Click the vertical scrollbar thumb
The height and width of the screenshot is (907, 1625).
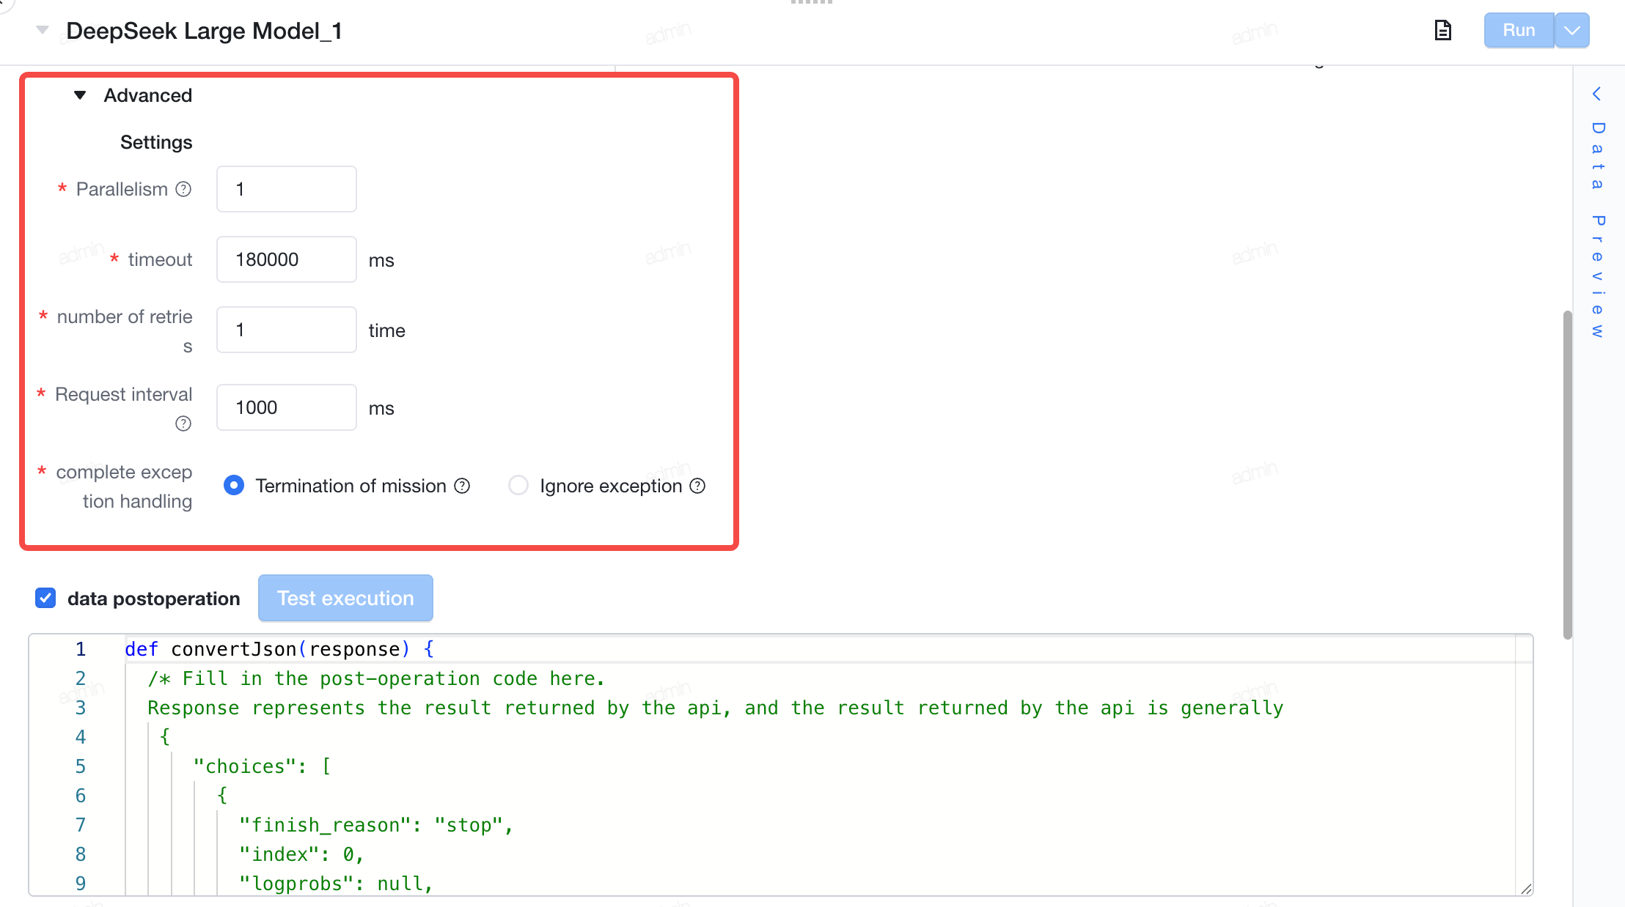click(1568, 475)
